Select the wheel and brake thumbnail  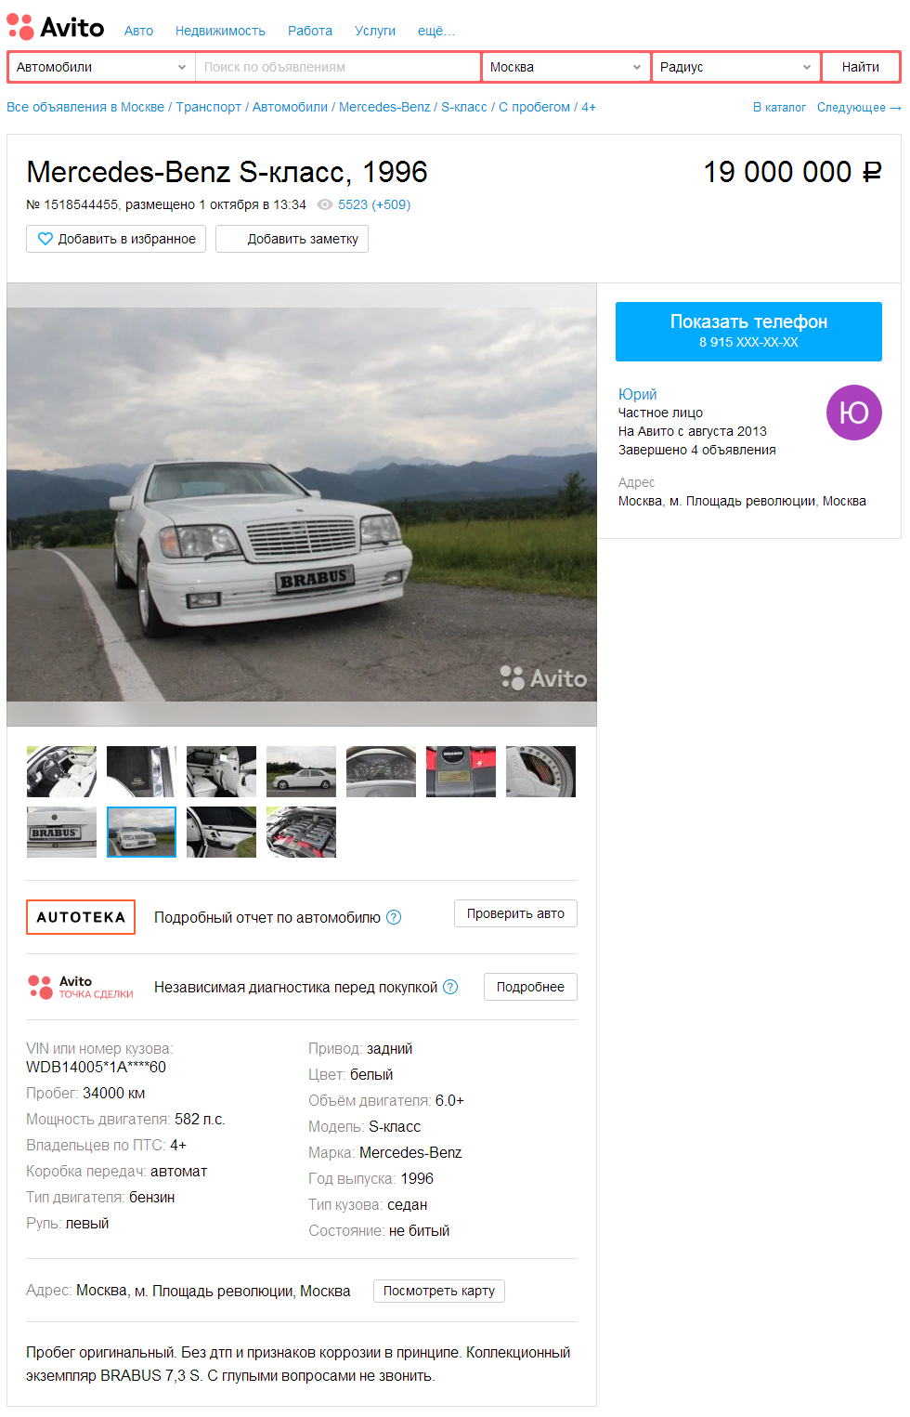[540, 771]
